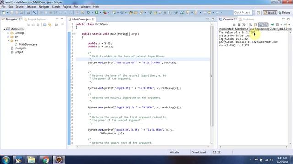
Task: Click the Open Perspective icon beside Java EE
Action: click(x=258, y=13)
